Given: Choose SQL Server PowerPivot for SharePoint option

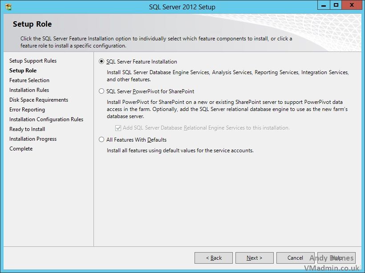Looking at the screenshot, I should (101, 91).
